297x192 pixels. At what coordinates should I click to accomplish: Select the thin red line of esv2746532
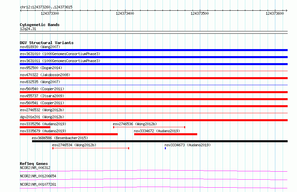pyautogui.click(x=154, y=113)
